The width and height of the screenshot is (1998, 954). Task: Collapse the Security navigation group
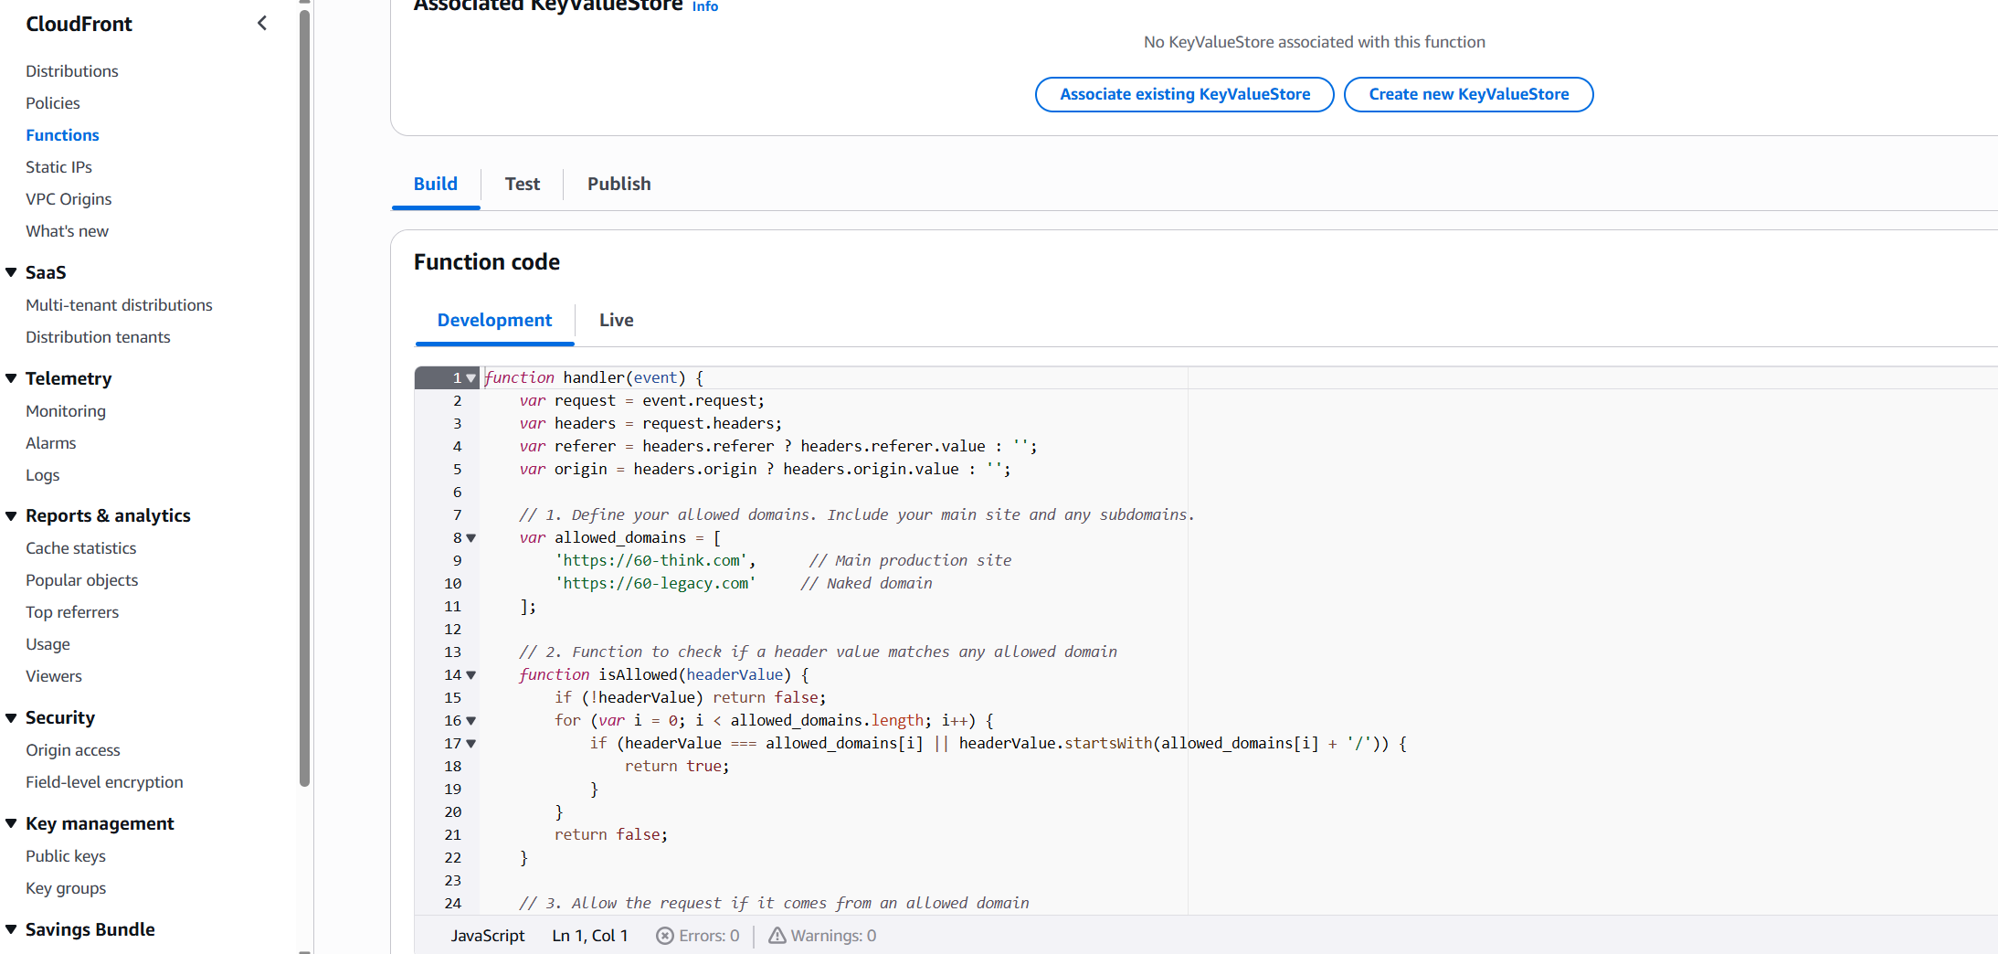[x=11, y=718]
